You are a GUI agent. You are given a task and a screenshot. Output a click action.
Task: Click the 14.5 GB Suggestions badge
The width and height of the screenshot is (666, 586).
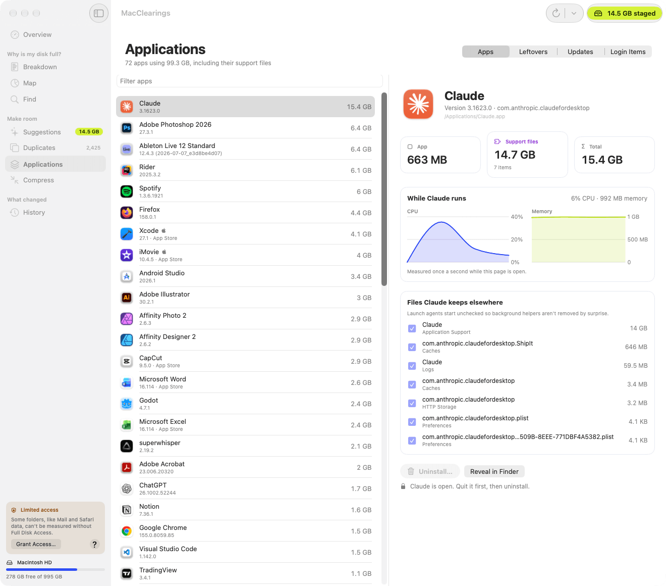tap(89, 132)
